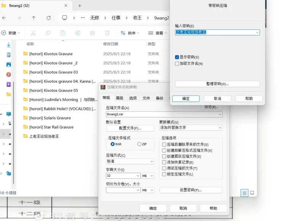Viewport: 305px width, 221px height.
Task: Click the WinRAR icon in dialog title
Action: click(x=103, y=87)
